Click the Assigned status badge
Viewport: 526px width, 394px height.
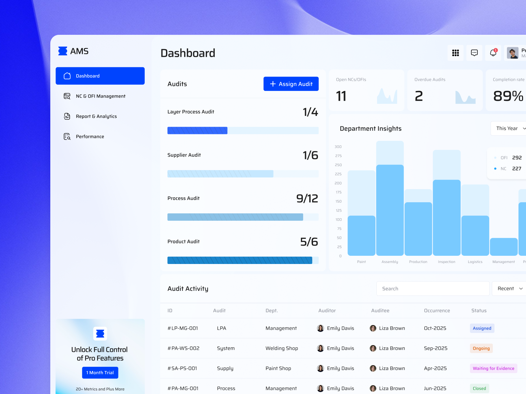click(482, 328)
